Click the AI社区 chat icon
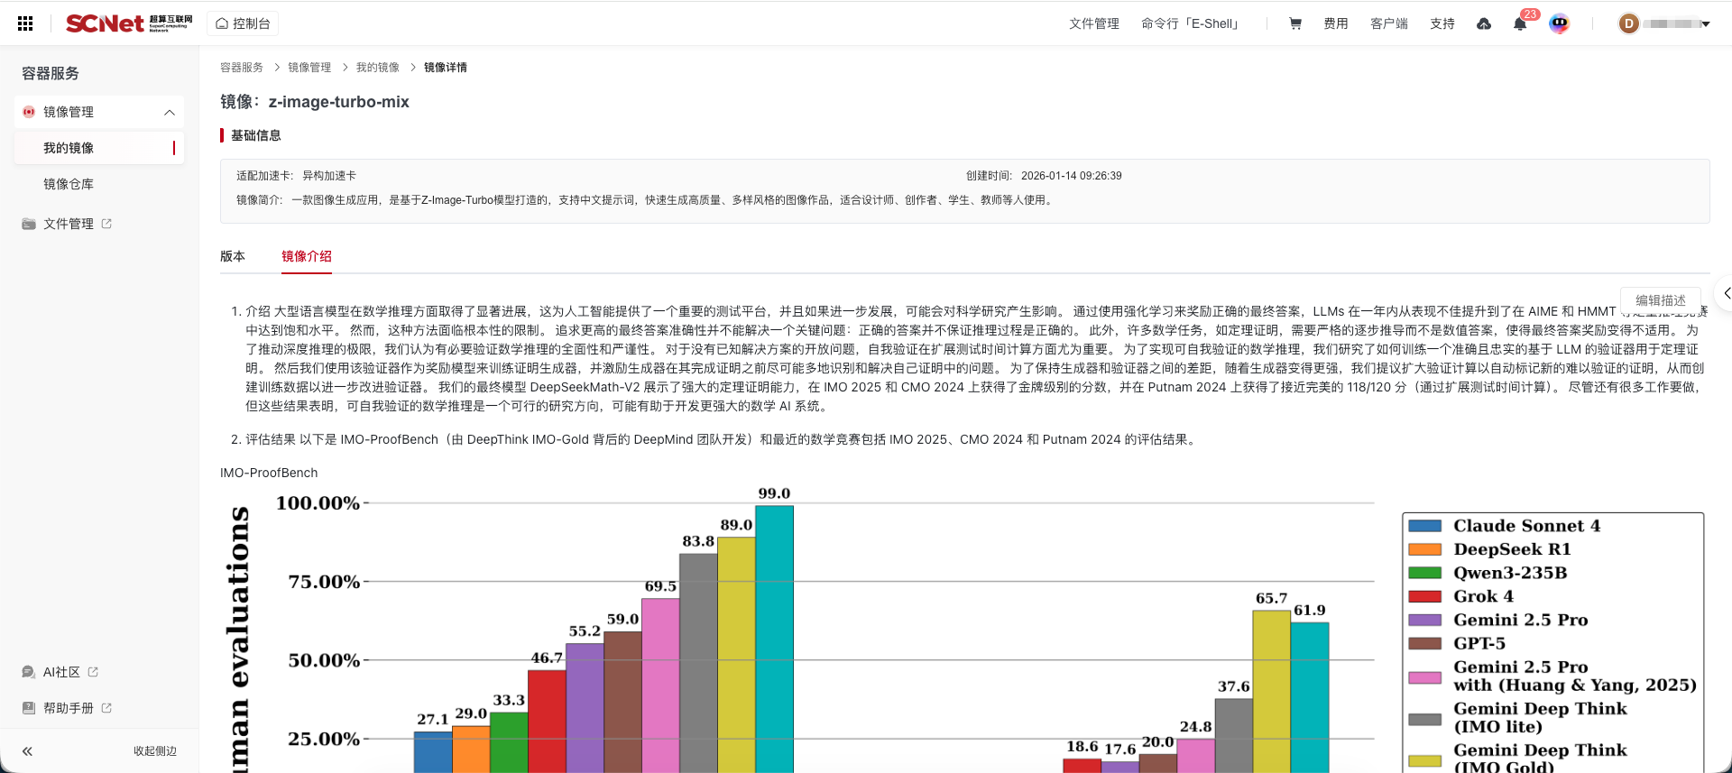Viewport: 1732px width, 773px height. click(x=29, y=672)
